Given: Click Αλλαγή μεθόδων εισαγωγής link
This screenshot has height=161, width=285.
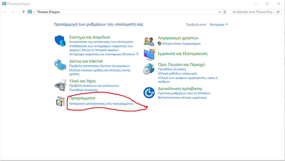Looking at the screenshot, I should point(177,73).
